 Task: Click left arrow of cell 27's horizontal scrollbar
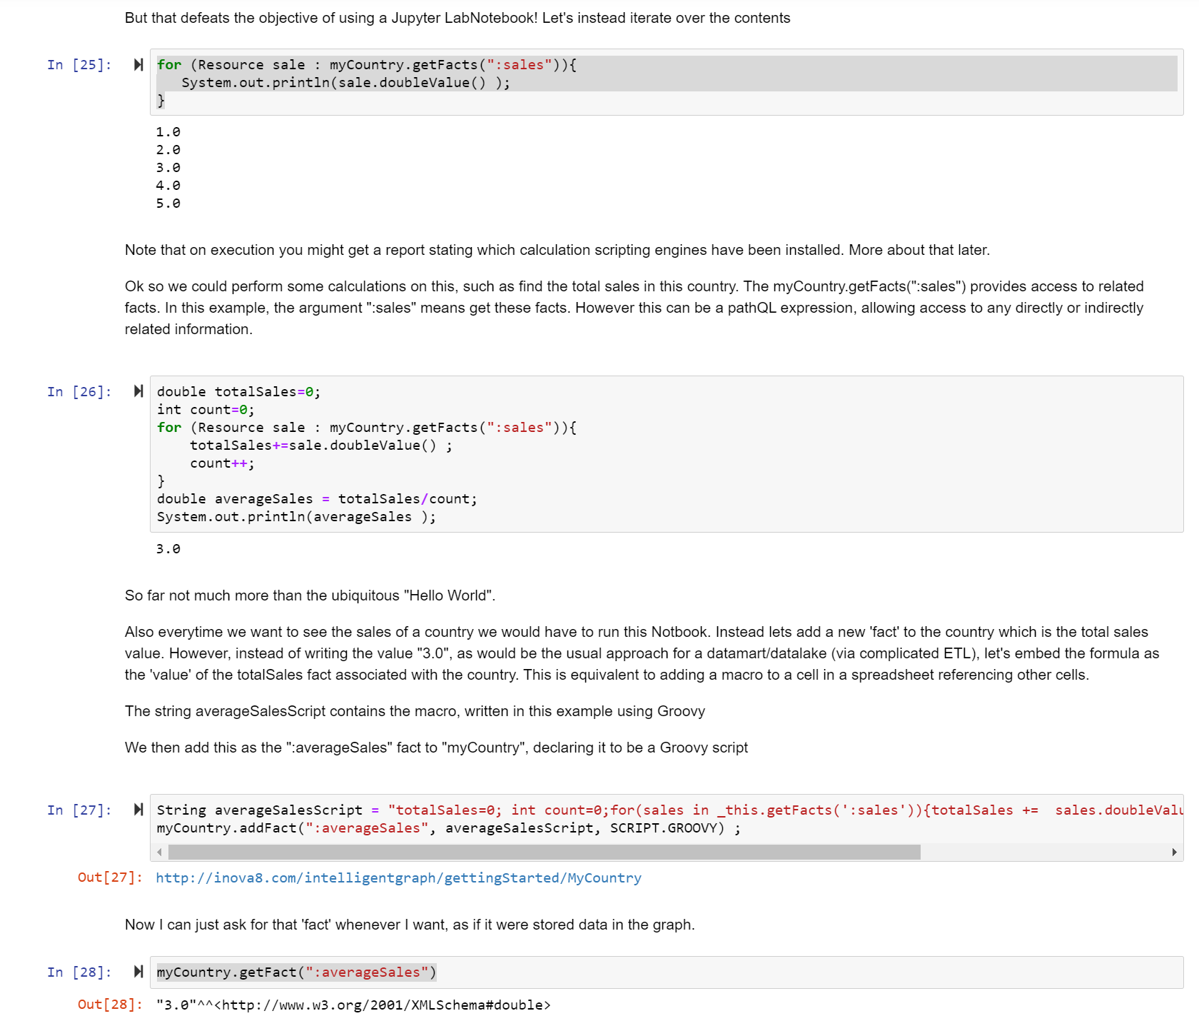point(159,852)
